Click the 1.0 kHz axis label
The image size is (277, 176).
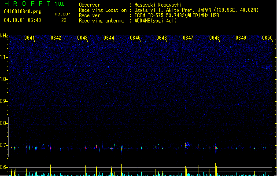(x=4, y=79)
